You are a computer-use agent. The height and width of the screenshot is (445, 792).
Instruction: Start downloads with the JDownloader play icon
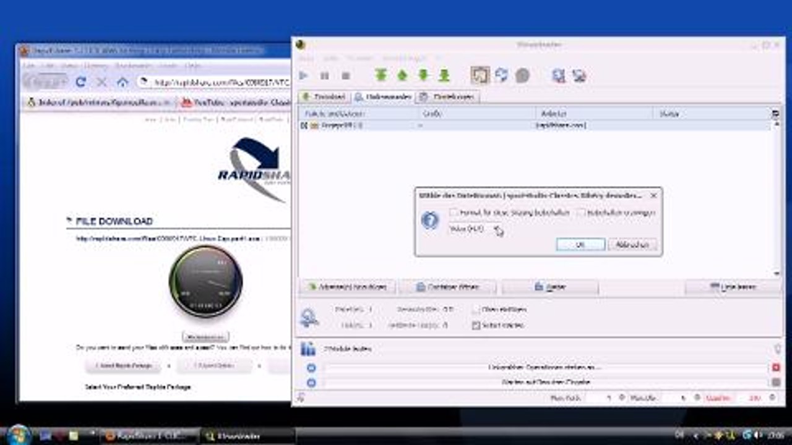click(x=304, y=75)
